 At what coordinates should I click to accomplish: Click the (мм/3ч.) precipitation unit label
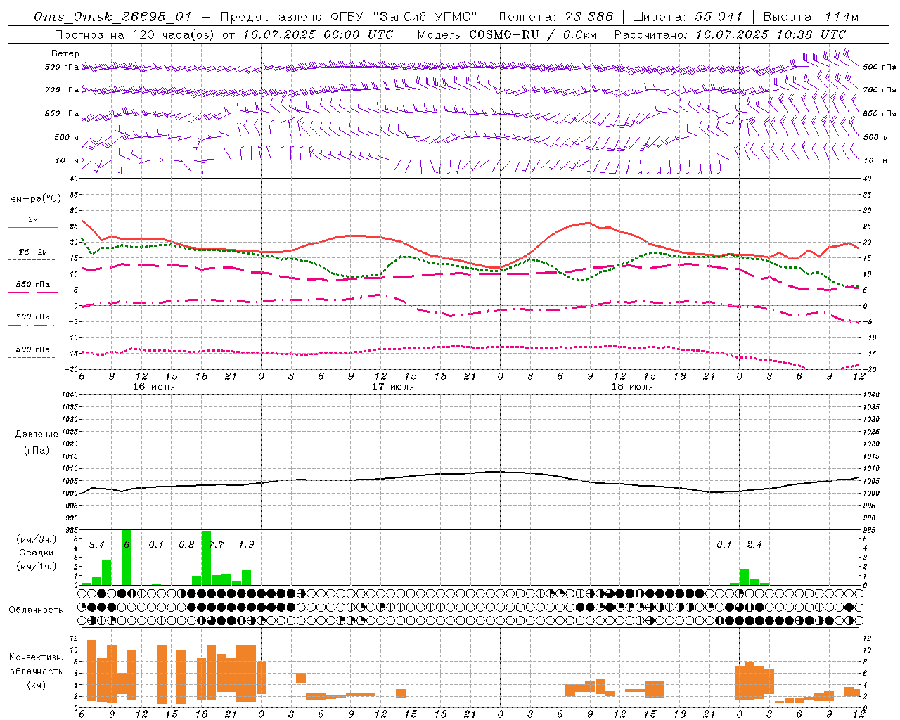37,540
